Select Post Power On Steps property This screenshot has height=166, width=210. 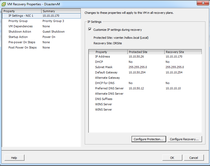(x=22, y=47)
